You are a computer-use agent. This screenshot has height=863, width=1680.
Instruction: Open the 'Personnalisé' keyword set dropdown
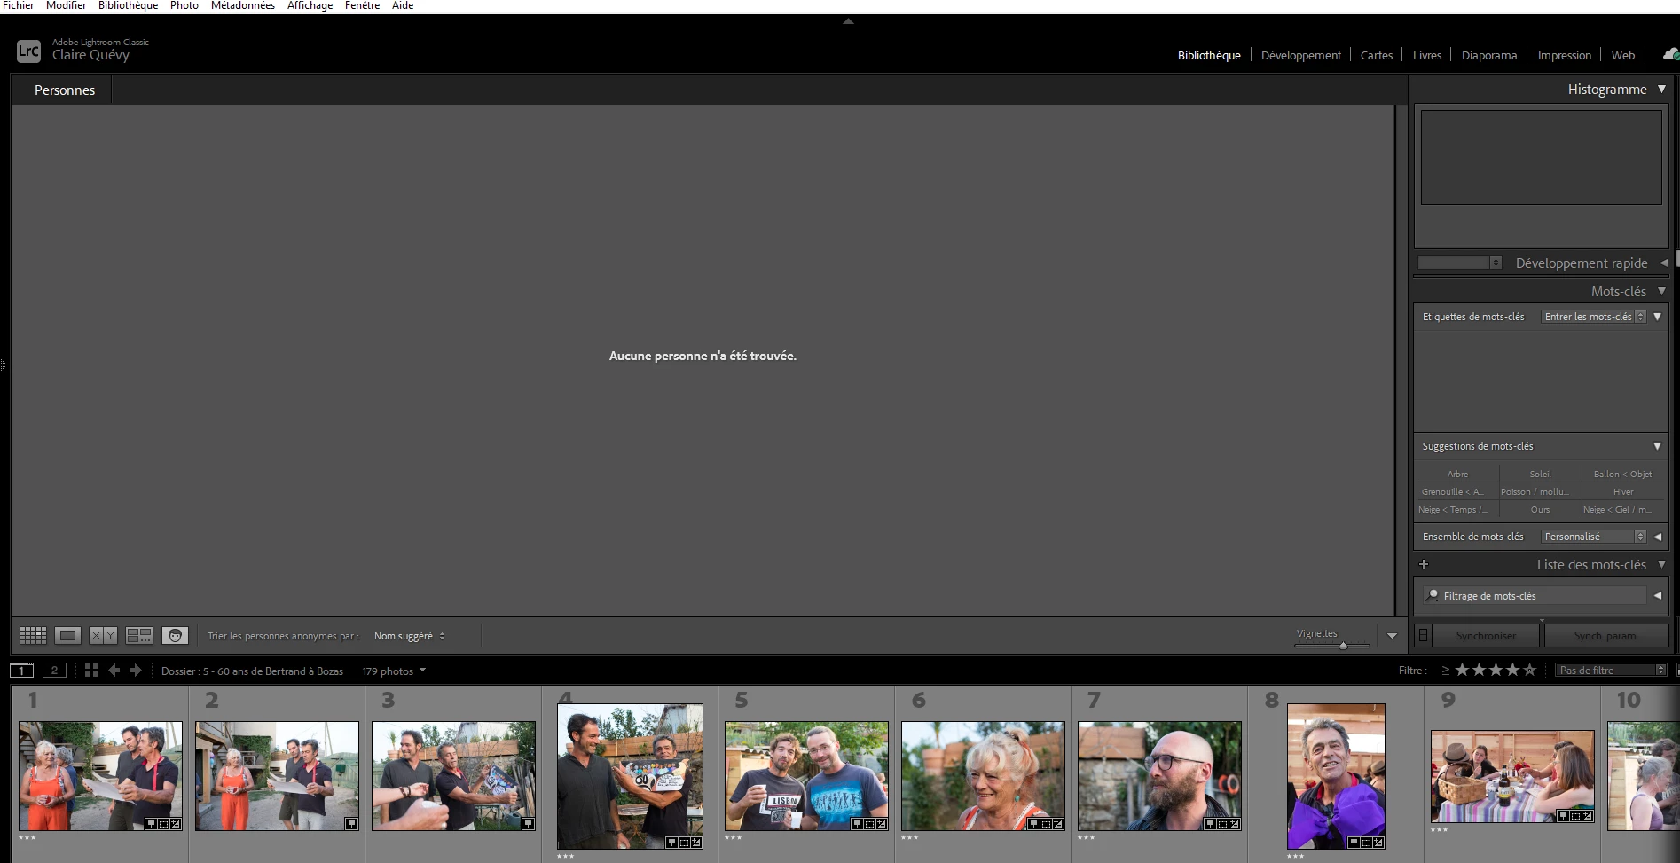pos(1594,537)
